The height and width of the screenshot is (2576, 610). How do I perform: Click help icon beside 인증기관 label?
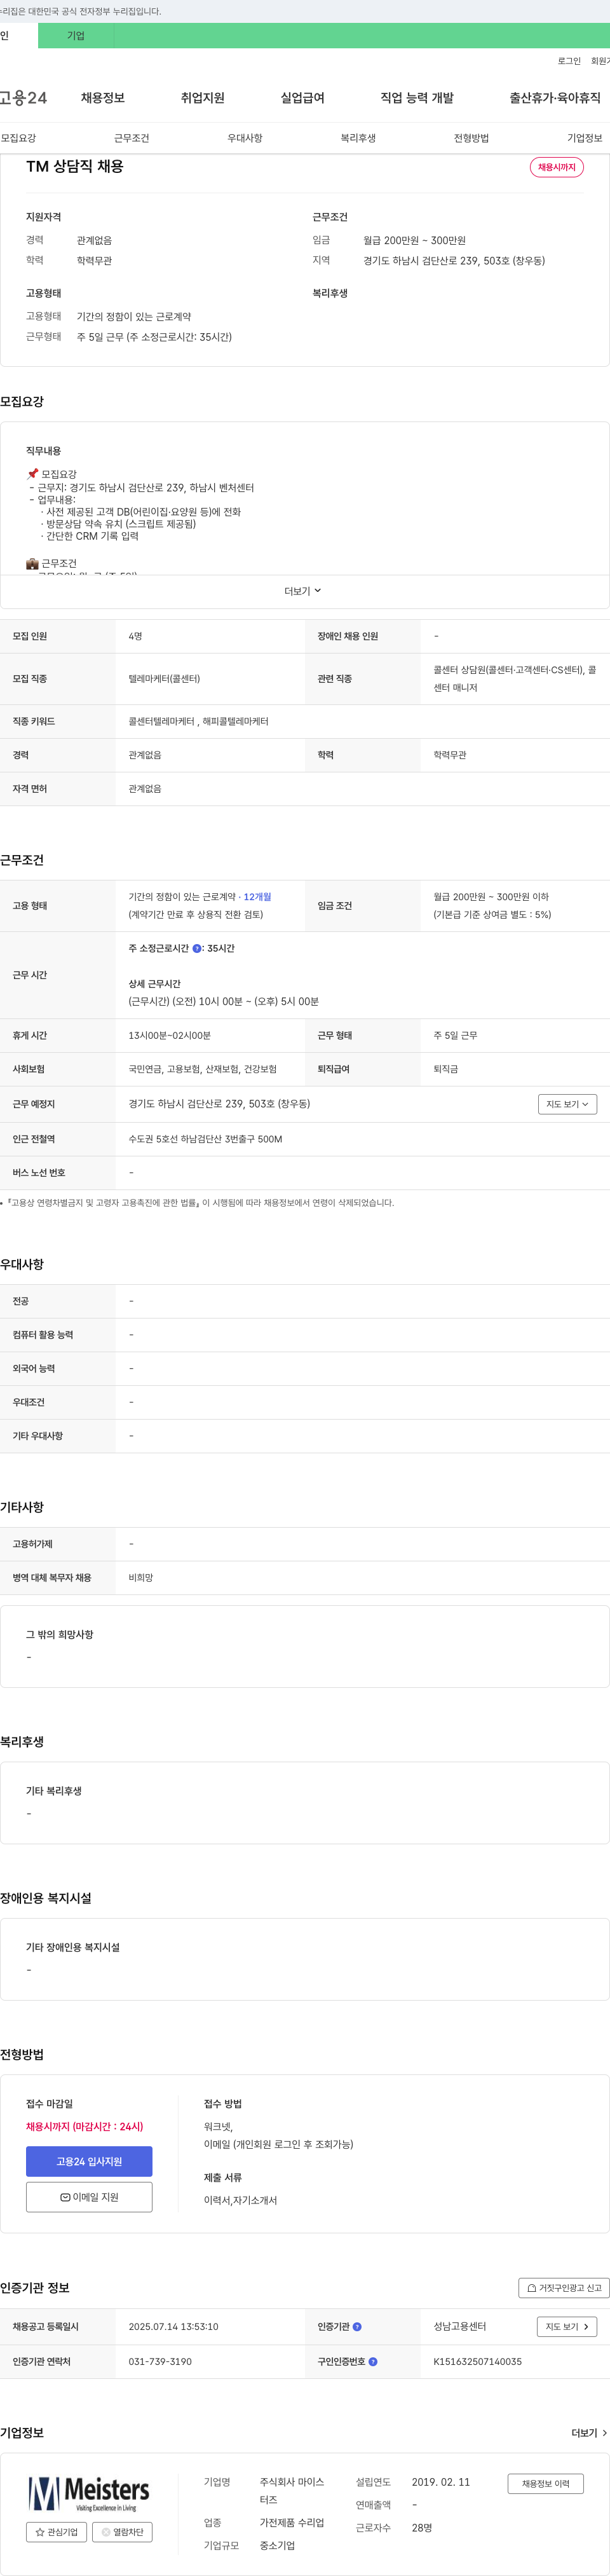(357, 2327)
